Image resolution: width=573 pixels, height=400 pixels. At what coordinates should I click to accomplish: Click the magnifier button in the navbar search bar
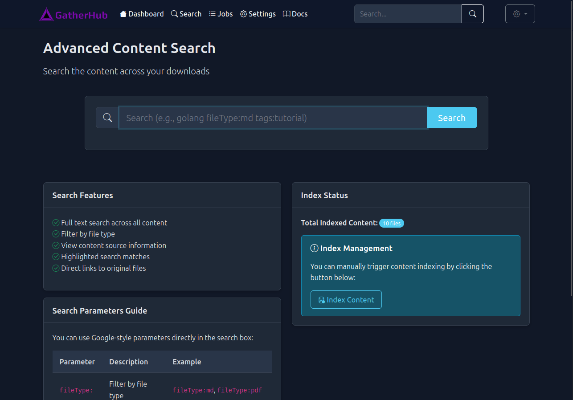[472, 13]
